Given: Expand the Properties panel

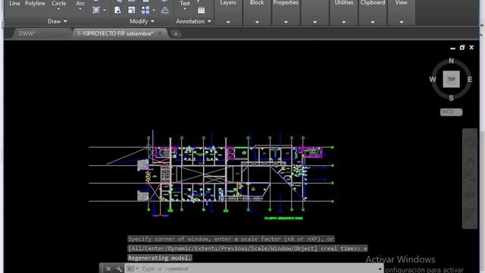Looking at the screenshot, I should tap(286, 22).
